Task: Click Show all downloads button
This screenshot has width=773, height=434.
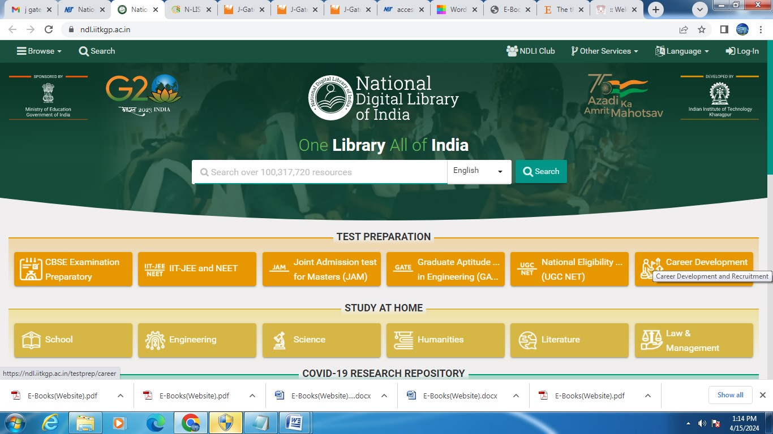Action: click(731, 395)
